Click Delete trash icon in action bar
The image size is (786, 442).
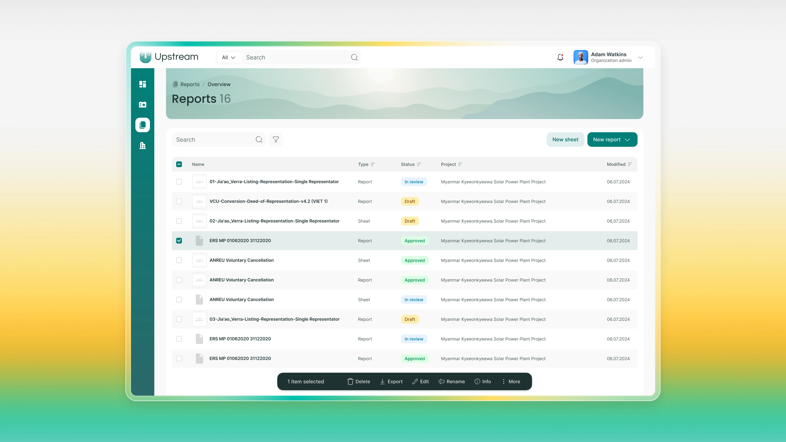pos(350,381)
